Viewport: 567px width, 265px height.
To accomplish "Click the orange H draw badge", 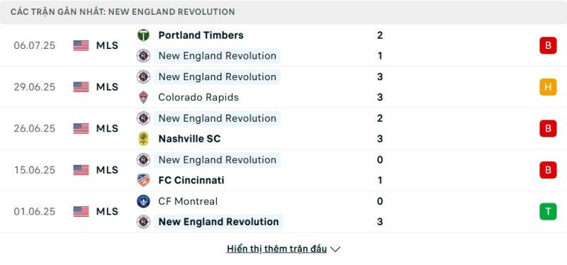I will pos(548,87).
